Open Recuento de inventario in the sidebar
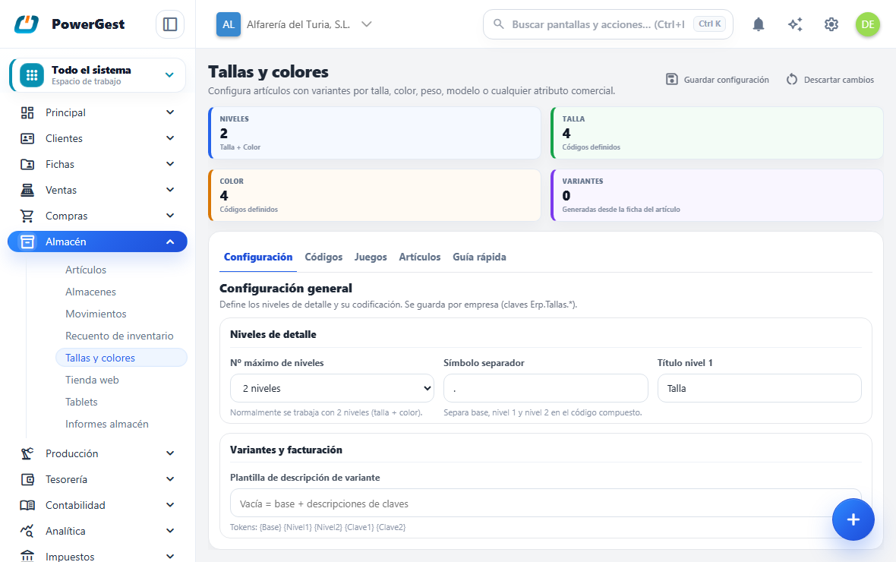 (119, 336)
